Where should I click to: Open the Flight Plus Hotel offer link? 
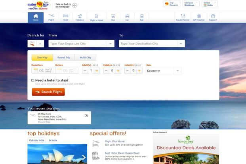click(x=114, y=141)
